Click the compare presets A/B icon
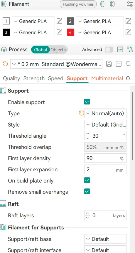Screen dimensions: 135x253 (130, 49)
